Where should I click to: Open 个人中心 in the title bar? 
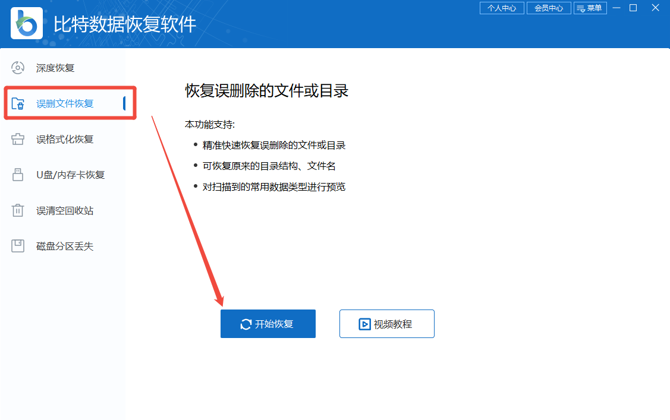[501, 8]
